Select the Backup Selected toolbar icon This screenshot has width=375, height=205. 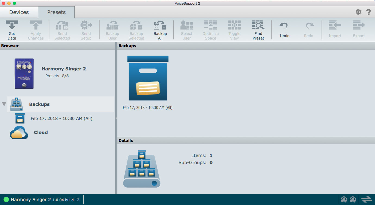(136, 30)
